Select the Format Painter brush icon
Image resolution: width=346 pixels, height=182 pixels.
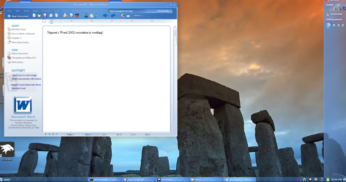click(97, 16)
